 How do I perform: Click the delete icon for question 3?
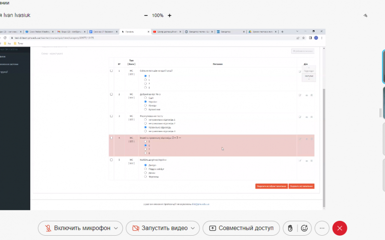[x=311, y=117]
